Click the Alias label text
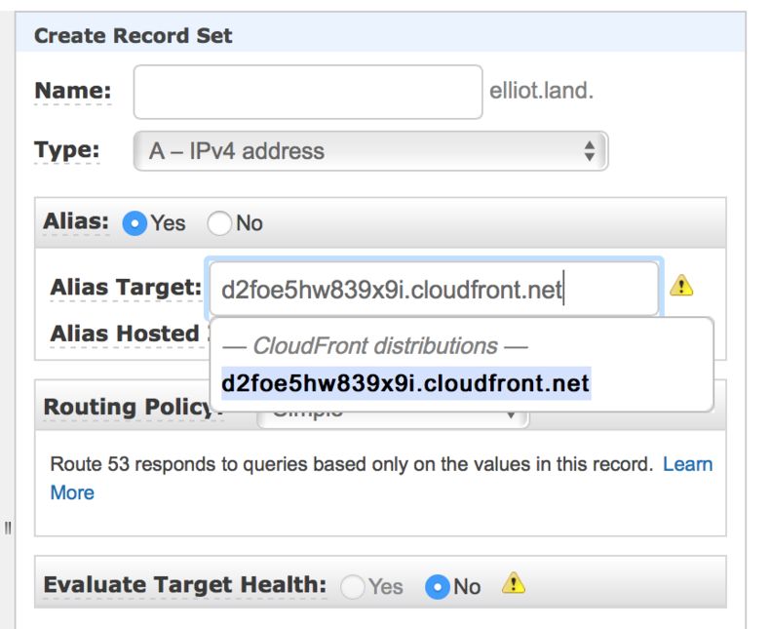The width and height of the screenshot is (770, 629). click(x=76, y=221)
